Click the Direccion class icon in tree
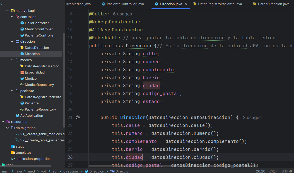294x173 pixels. 22,54
